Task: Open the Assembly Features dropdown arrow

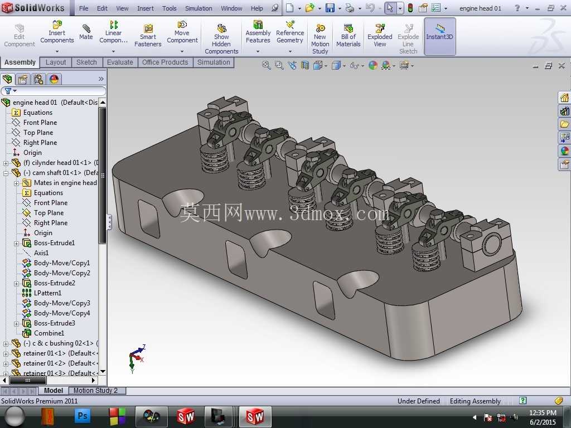Action: tap(258, 52)
